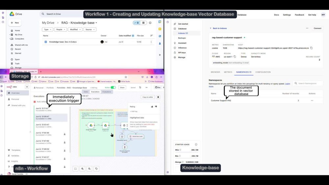Delete execution with trash icon in n8n
329x185 pixels.
tap(158, 97)
